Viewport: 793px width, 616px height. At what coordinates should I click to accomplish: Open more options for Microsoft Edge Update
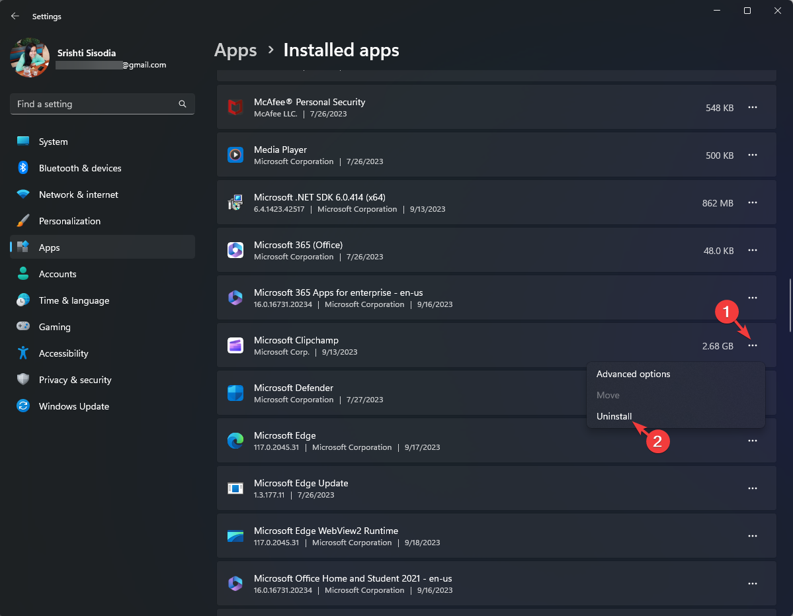point(753,488)
